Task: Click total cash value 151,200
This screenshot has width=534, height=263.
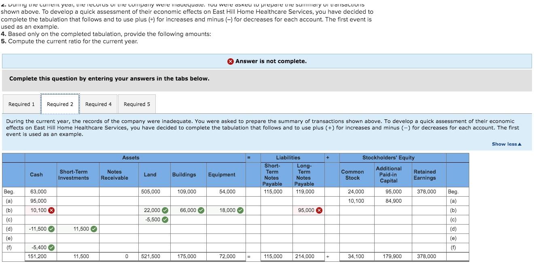Action: (37, 257)
